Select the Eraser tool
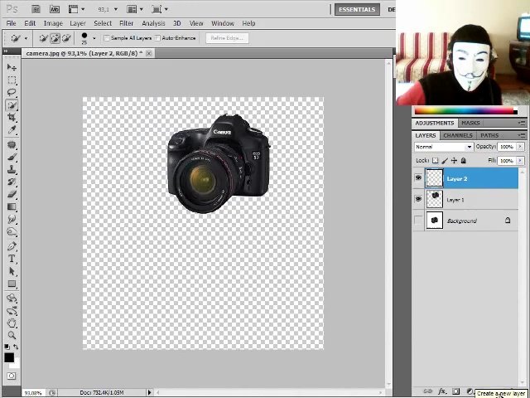Screen dimensions: 530x398 point(12,194)
